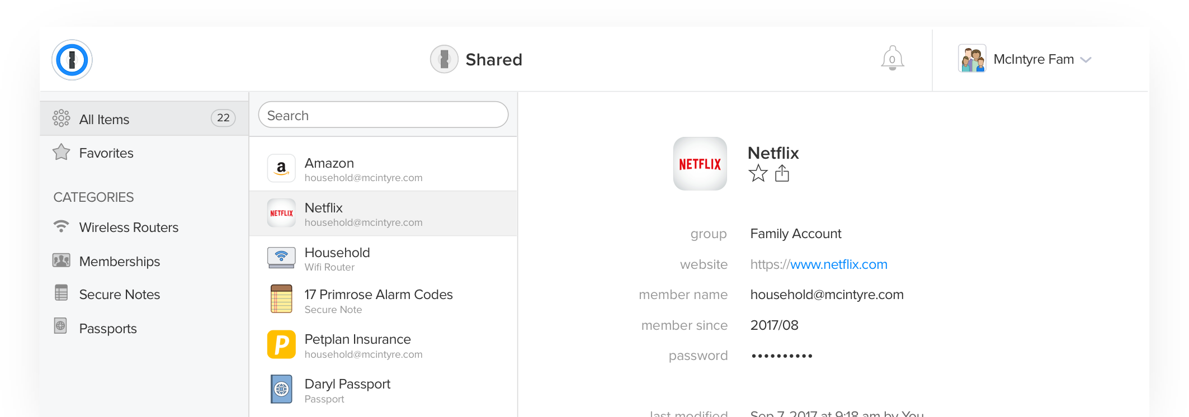Click the Household router icon
1189x417 pixels.
pos(281,258)
